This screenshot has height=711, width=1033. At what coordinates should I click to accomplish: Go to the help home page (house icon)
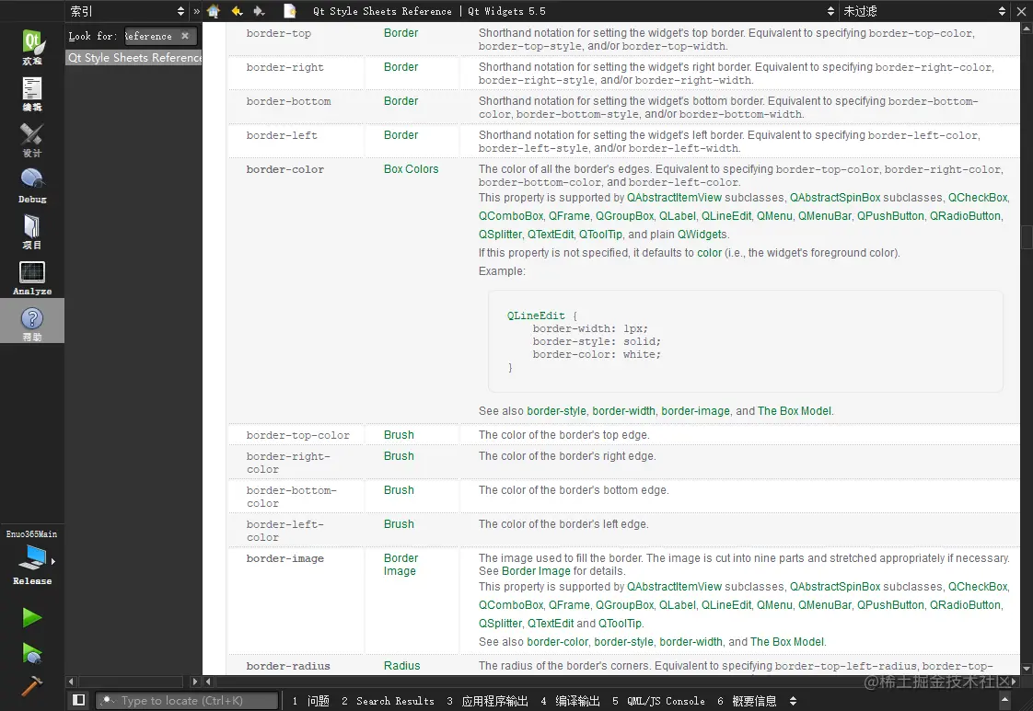click(x=214, y=11)
